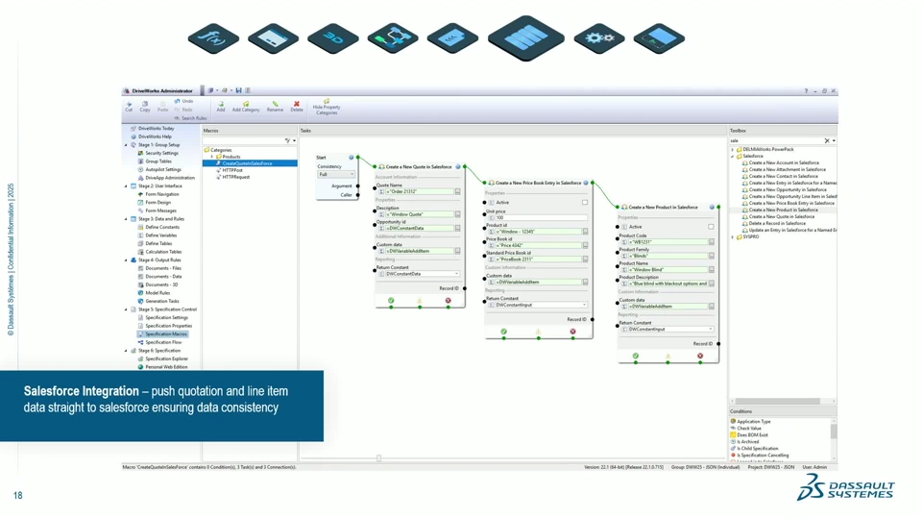The image size is (922, 519).
Task: Open Security Settings
Action: (x=161, y=153)
